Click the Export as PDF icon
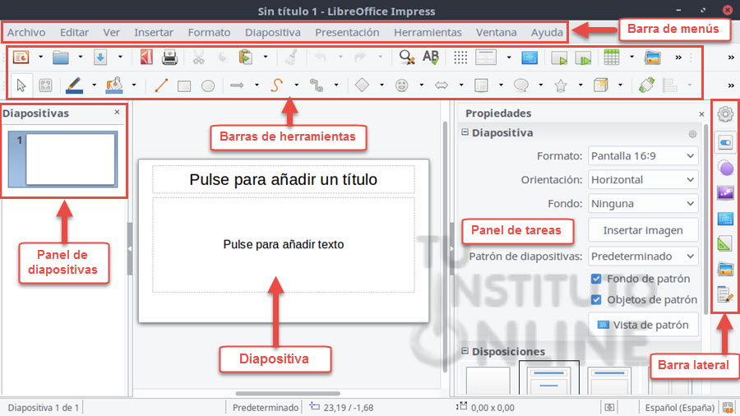 [147, 58]
